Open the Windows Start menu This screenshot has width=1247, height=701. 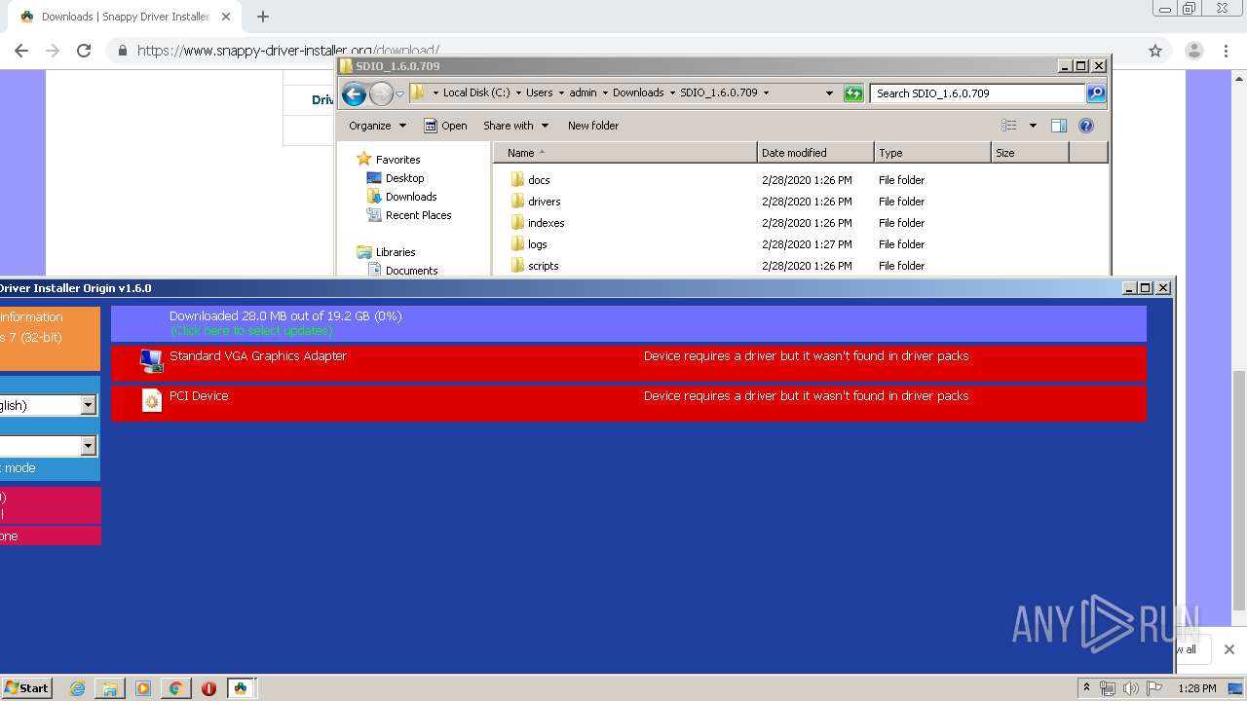(x=27, y=688)
